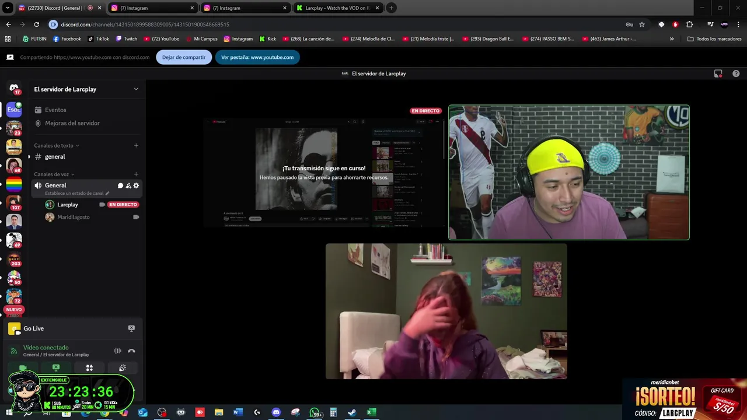Click Dejar de compartir button
The image size is (747, 420).
(184, 57)
